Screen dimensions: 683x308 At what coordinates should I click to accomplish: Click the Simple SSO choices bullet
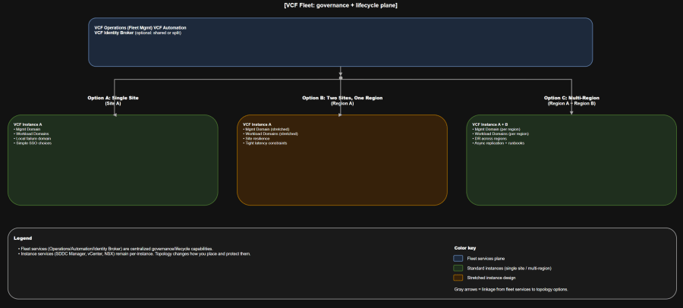pyautogui.click(x=33, y=143)
